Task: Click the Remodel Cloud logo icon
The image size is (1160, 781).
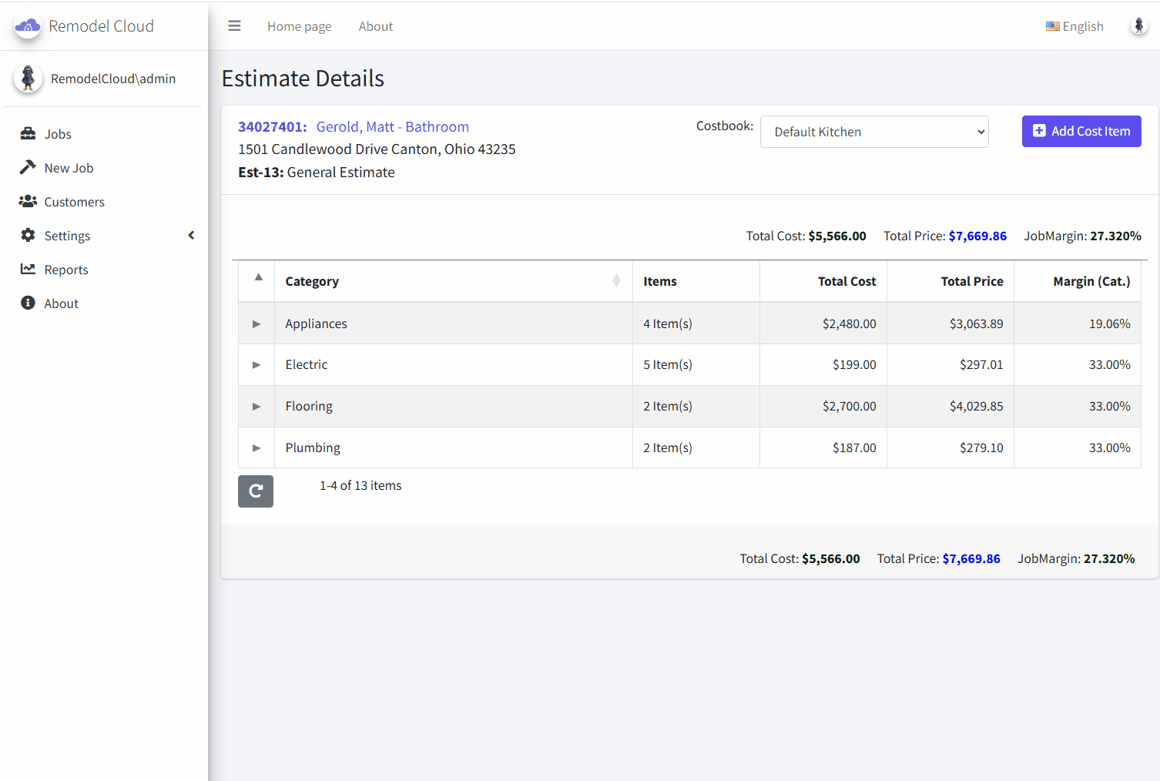Action: [28, 26]
